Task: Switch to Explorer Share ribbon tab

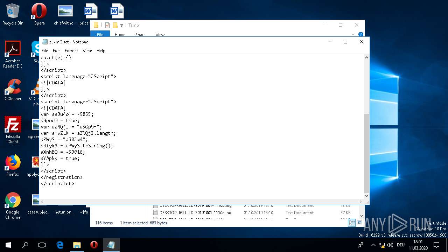Action: coord(140,34)
